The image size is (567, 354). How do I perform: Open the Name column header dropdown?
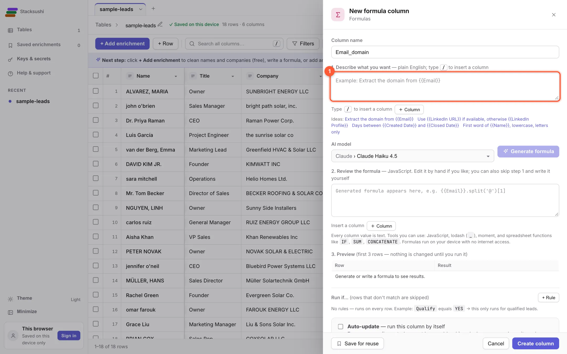point(176,76)
